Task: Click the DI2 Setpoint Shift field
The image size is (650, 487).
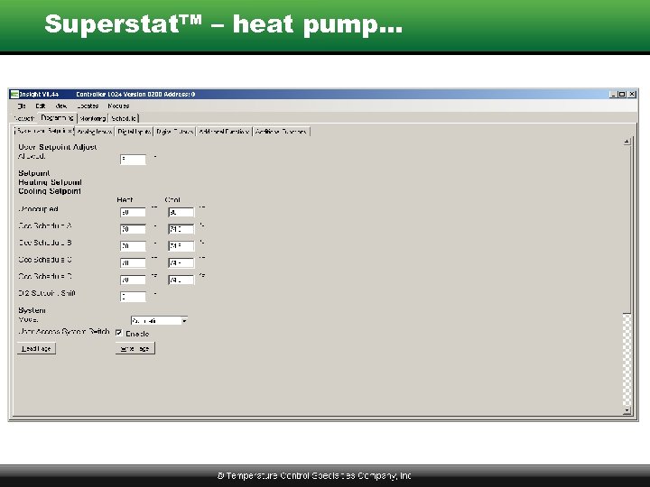Action: pyautogui.click(x=133, y=297)
